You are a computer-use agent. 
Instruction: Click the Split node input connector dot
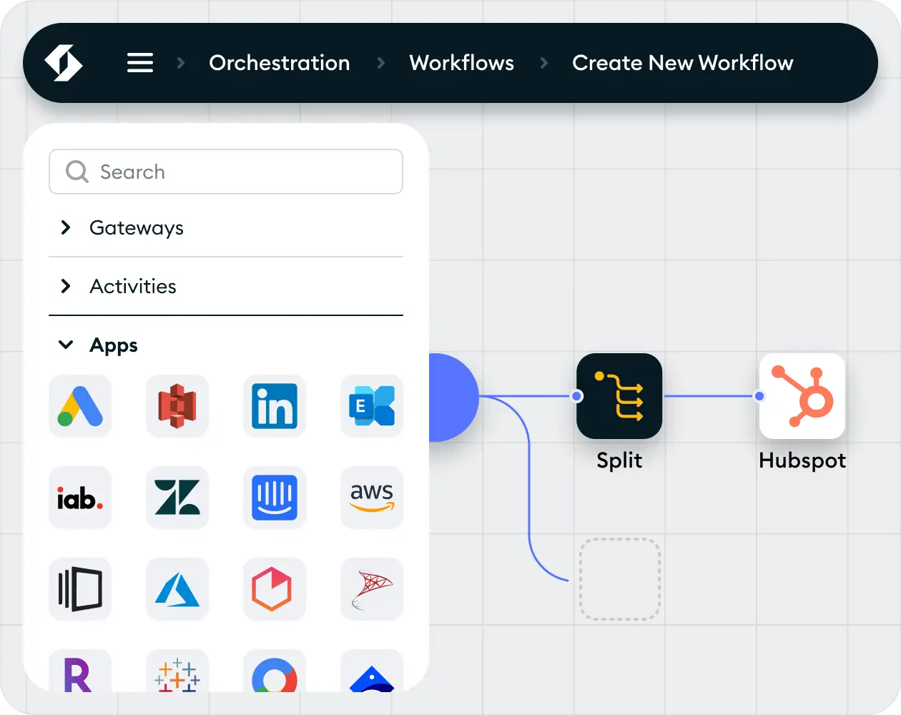[x=577, y=396]
